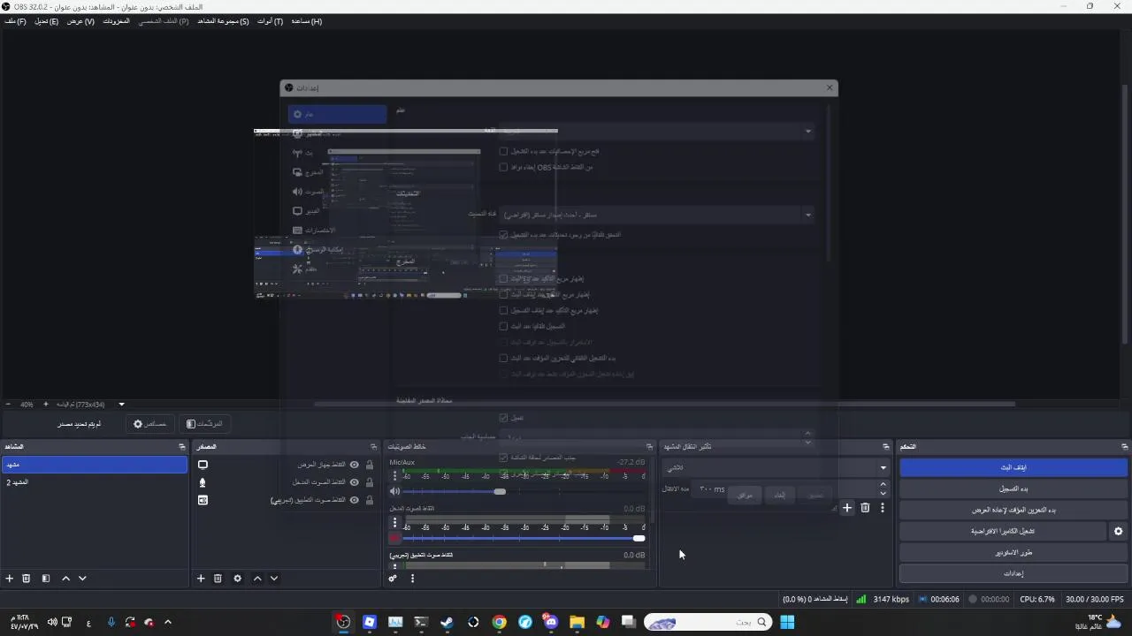The image size is (1132, 636).
Task: Select scene المشهد 2 in Scenes list
Action: point(94,482)
